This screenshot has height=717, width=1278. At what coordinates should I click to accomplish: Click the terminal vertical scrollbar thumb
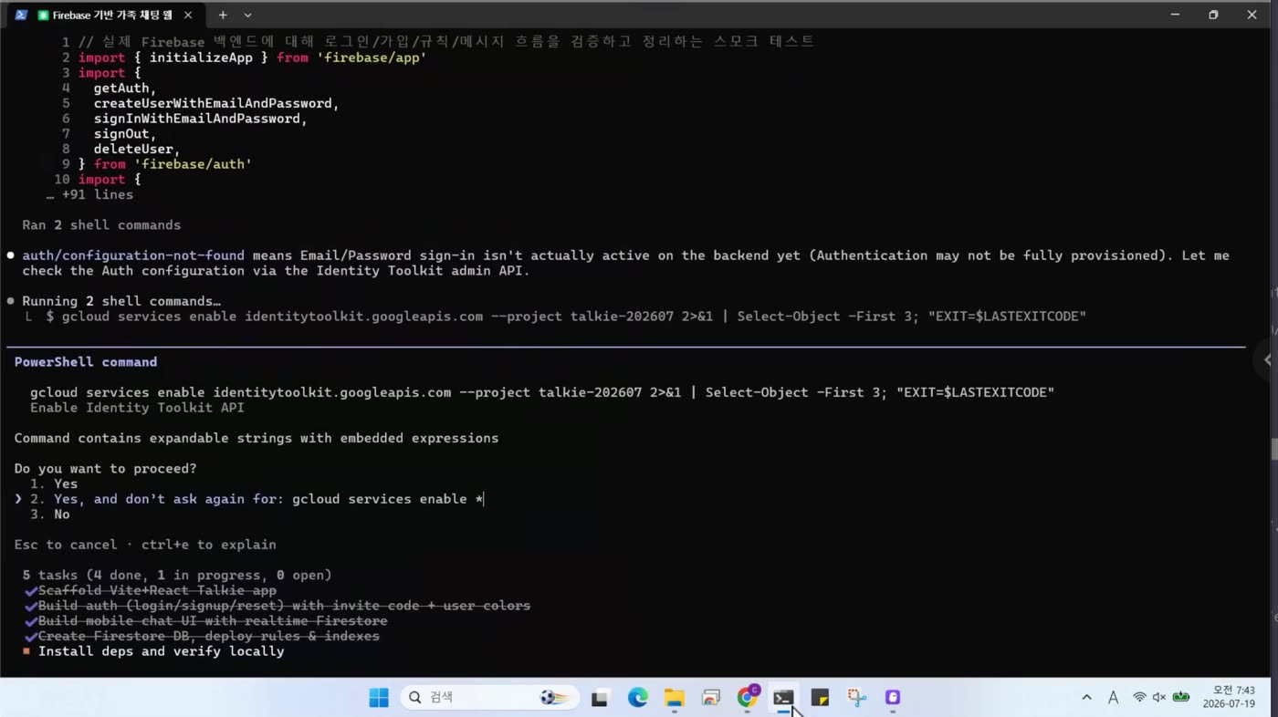click(x=1273, y=450)
